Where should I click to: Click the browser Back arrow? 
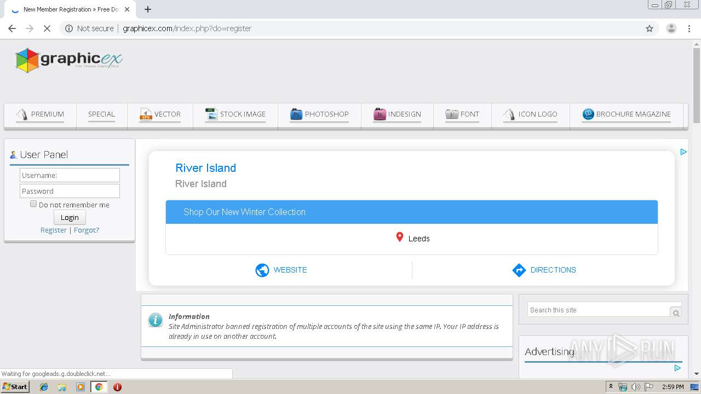12,28
